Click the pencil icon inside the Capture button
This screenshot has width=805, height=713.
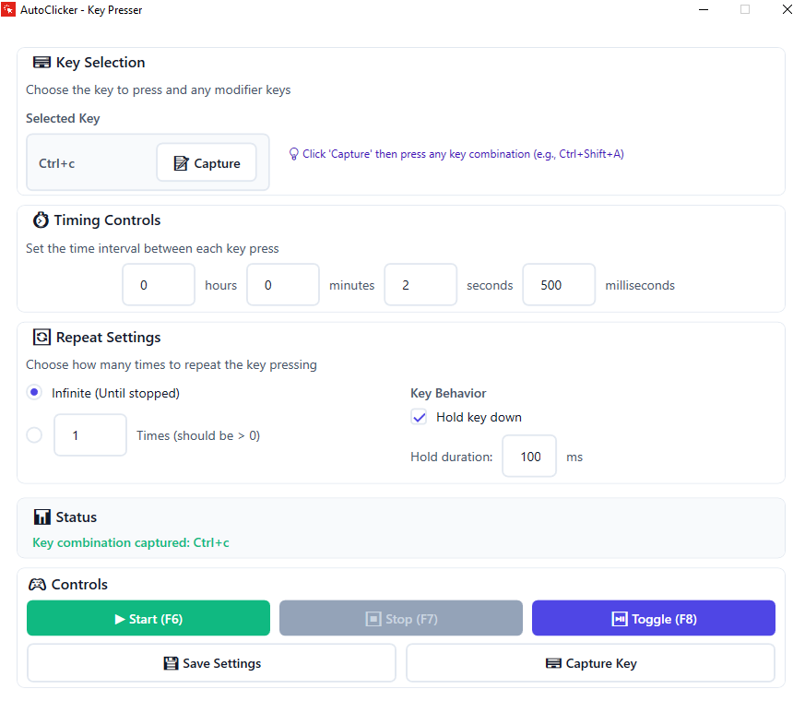(x=180, y=162)
